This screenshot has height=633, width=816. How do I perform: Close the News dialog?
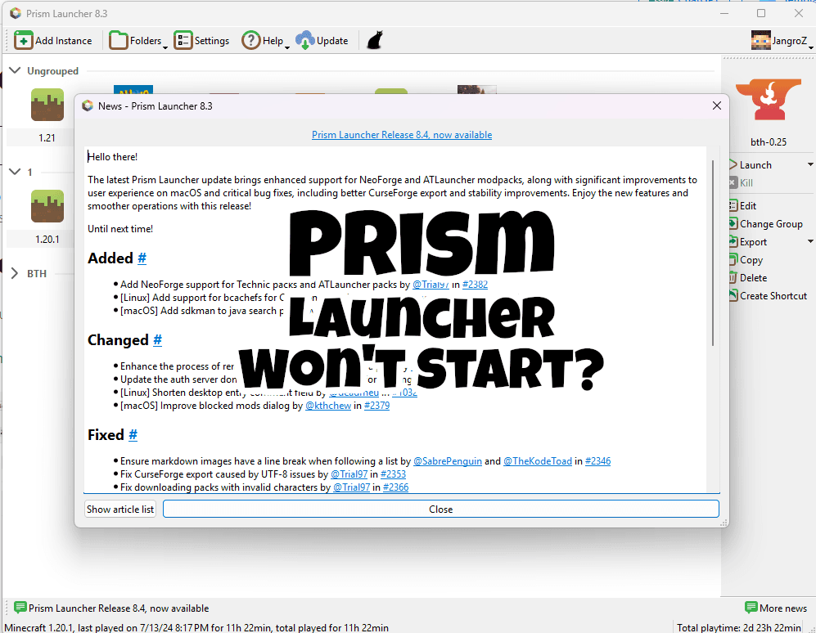point(717,105)
